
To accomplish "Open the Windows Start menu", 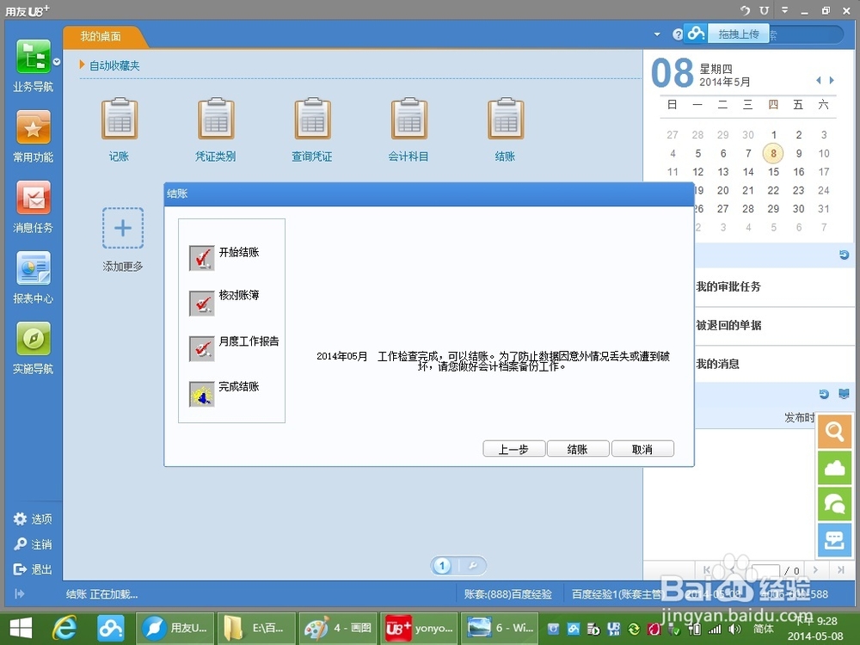I will pos(19,627).
